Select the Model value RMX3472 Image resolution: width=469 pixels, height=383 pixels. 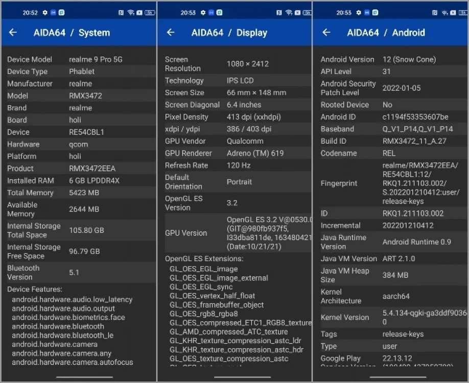point(85,95)
